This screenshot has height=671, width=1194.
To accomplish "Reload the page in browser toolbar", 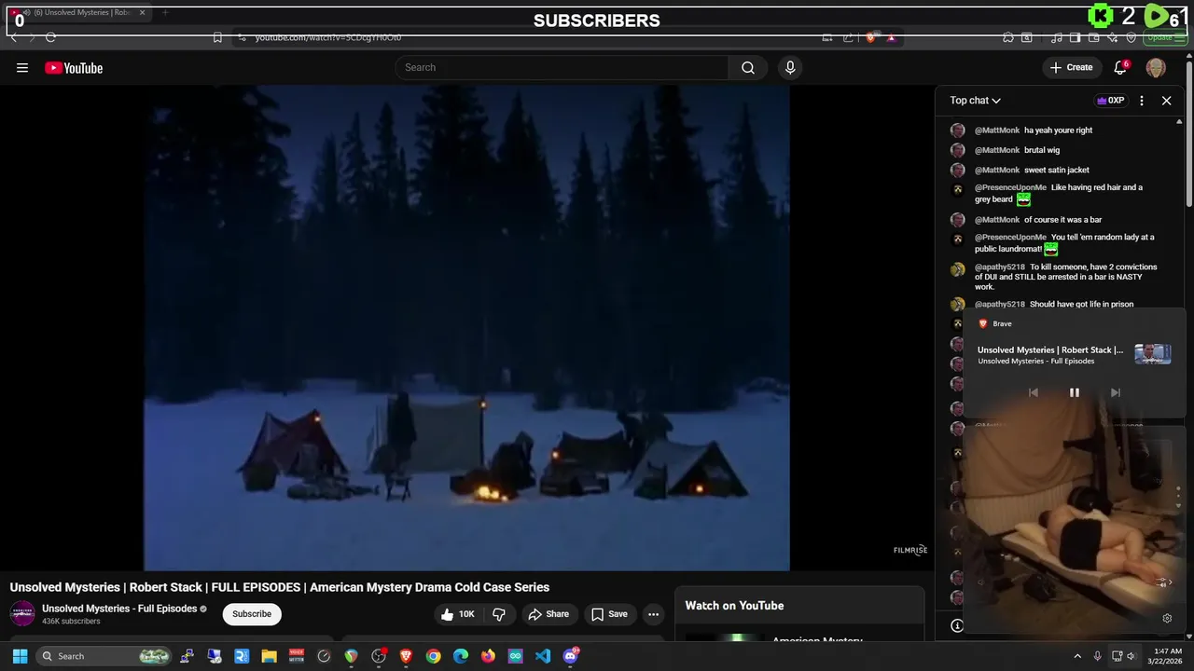I will (x=50, y=37).
